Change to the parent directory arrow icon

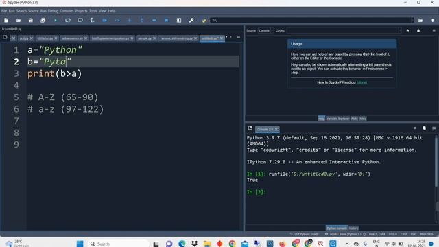[x=433, y=20]
